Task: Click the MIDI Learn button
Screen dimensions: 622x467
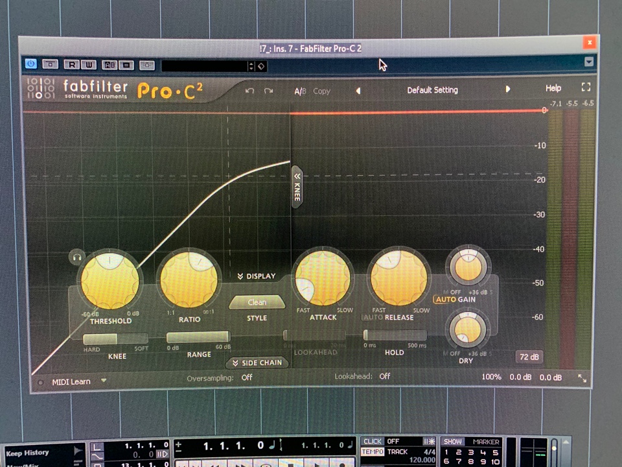Action: click(71, 381)
